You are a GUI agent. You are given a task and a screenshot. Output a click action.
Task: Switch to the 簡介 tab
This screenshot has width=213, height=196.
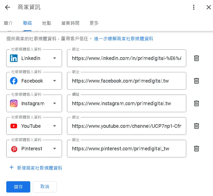[x=8, y=23]
